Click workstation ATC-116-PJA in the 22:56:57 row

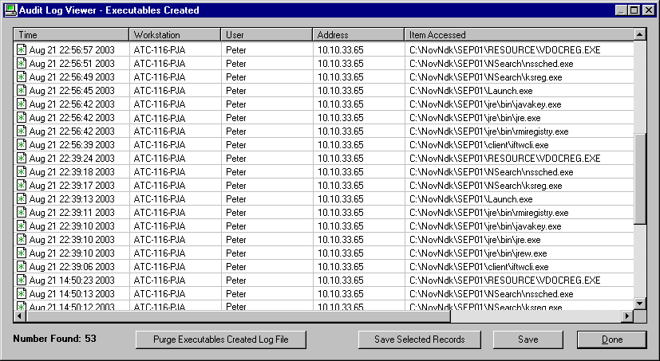pos(160,50)
